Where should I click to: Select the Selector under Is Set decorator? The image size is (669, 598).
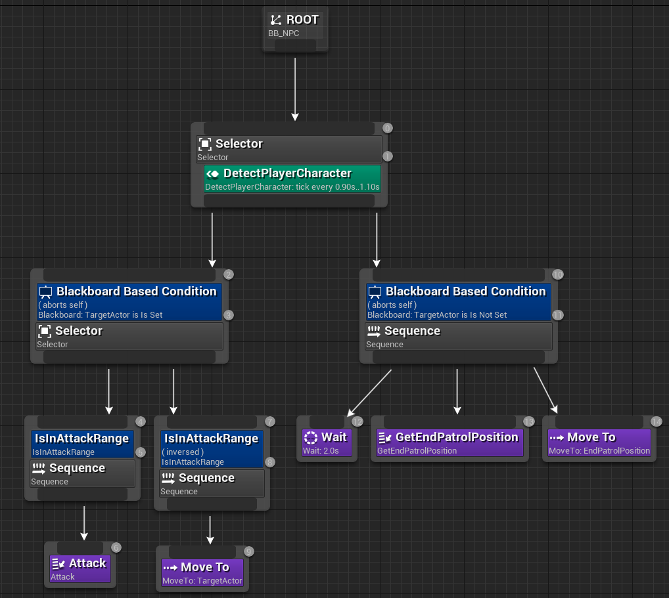coord(129,336)
